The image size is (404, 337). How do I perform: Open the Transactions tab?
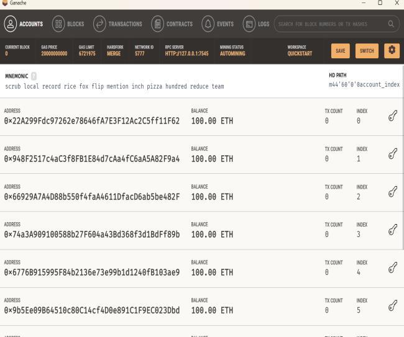[x=117, y=24]
